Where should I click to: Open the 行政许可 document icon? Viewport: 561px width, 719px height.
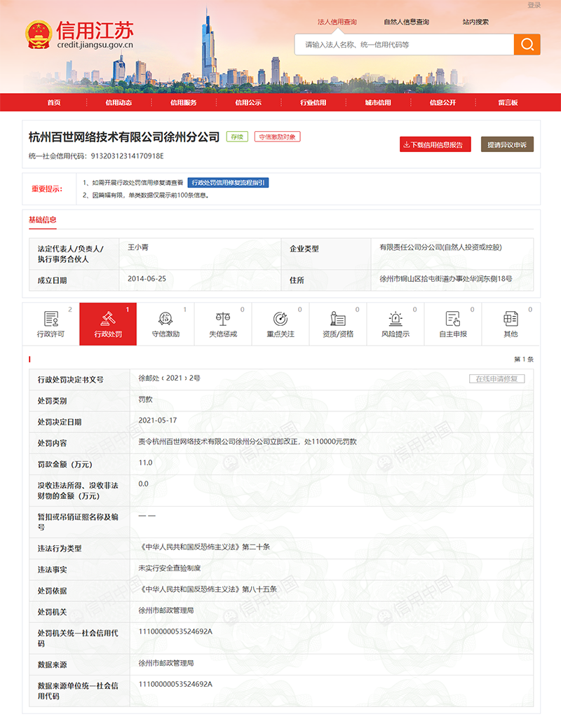[x=51, y=318]
